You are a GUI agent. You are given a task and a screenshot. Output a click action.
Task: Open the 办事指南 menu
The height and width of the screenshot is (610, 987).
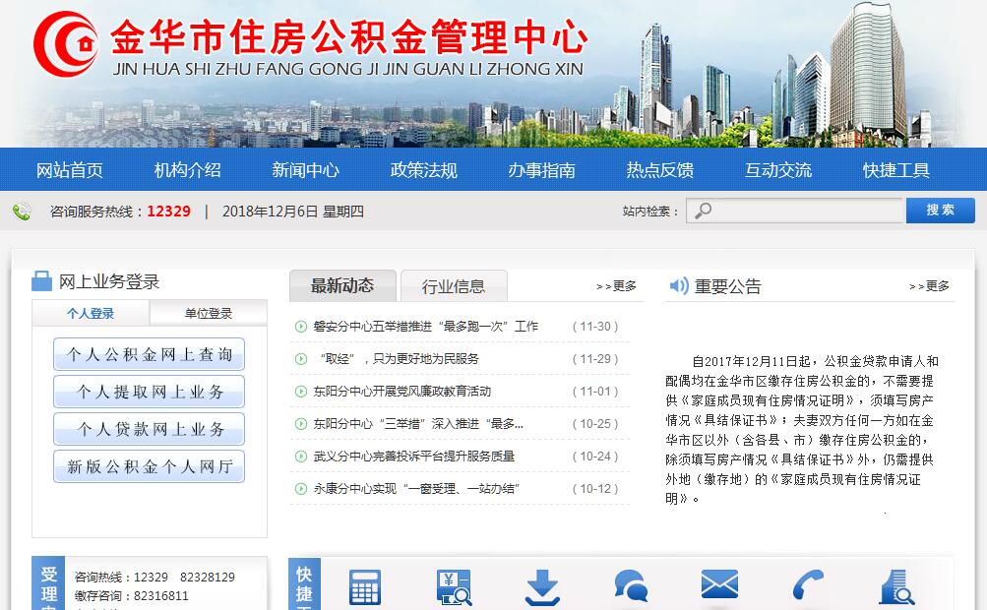[x=542, y=170]
